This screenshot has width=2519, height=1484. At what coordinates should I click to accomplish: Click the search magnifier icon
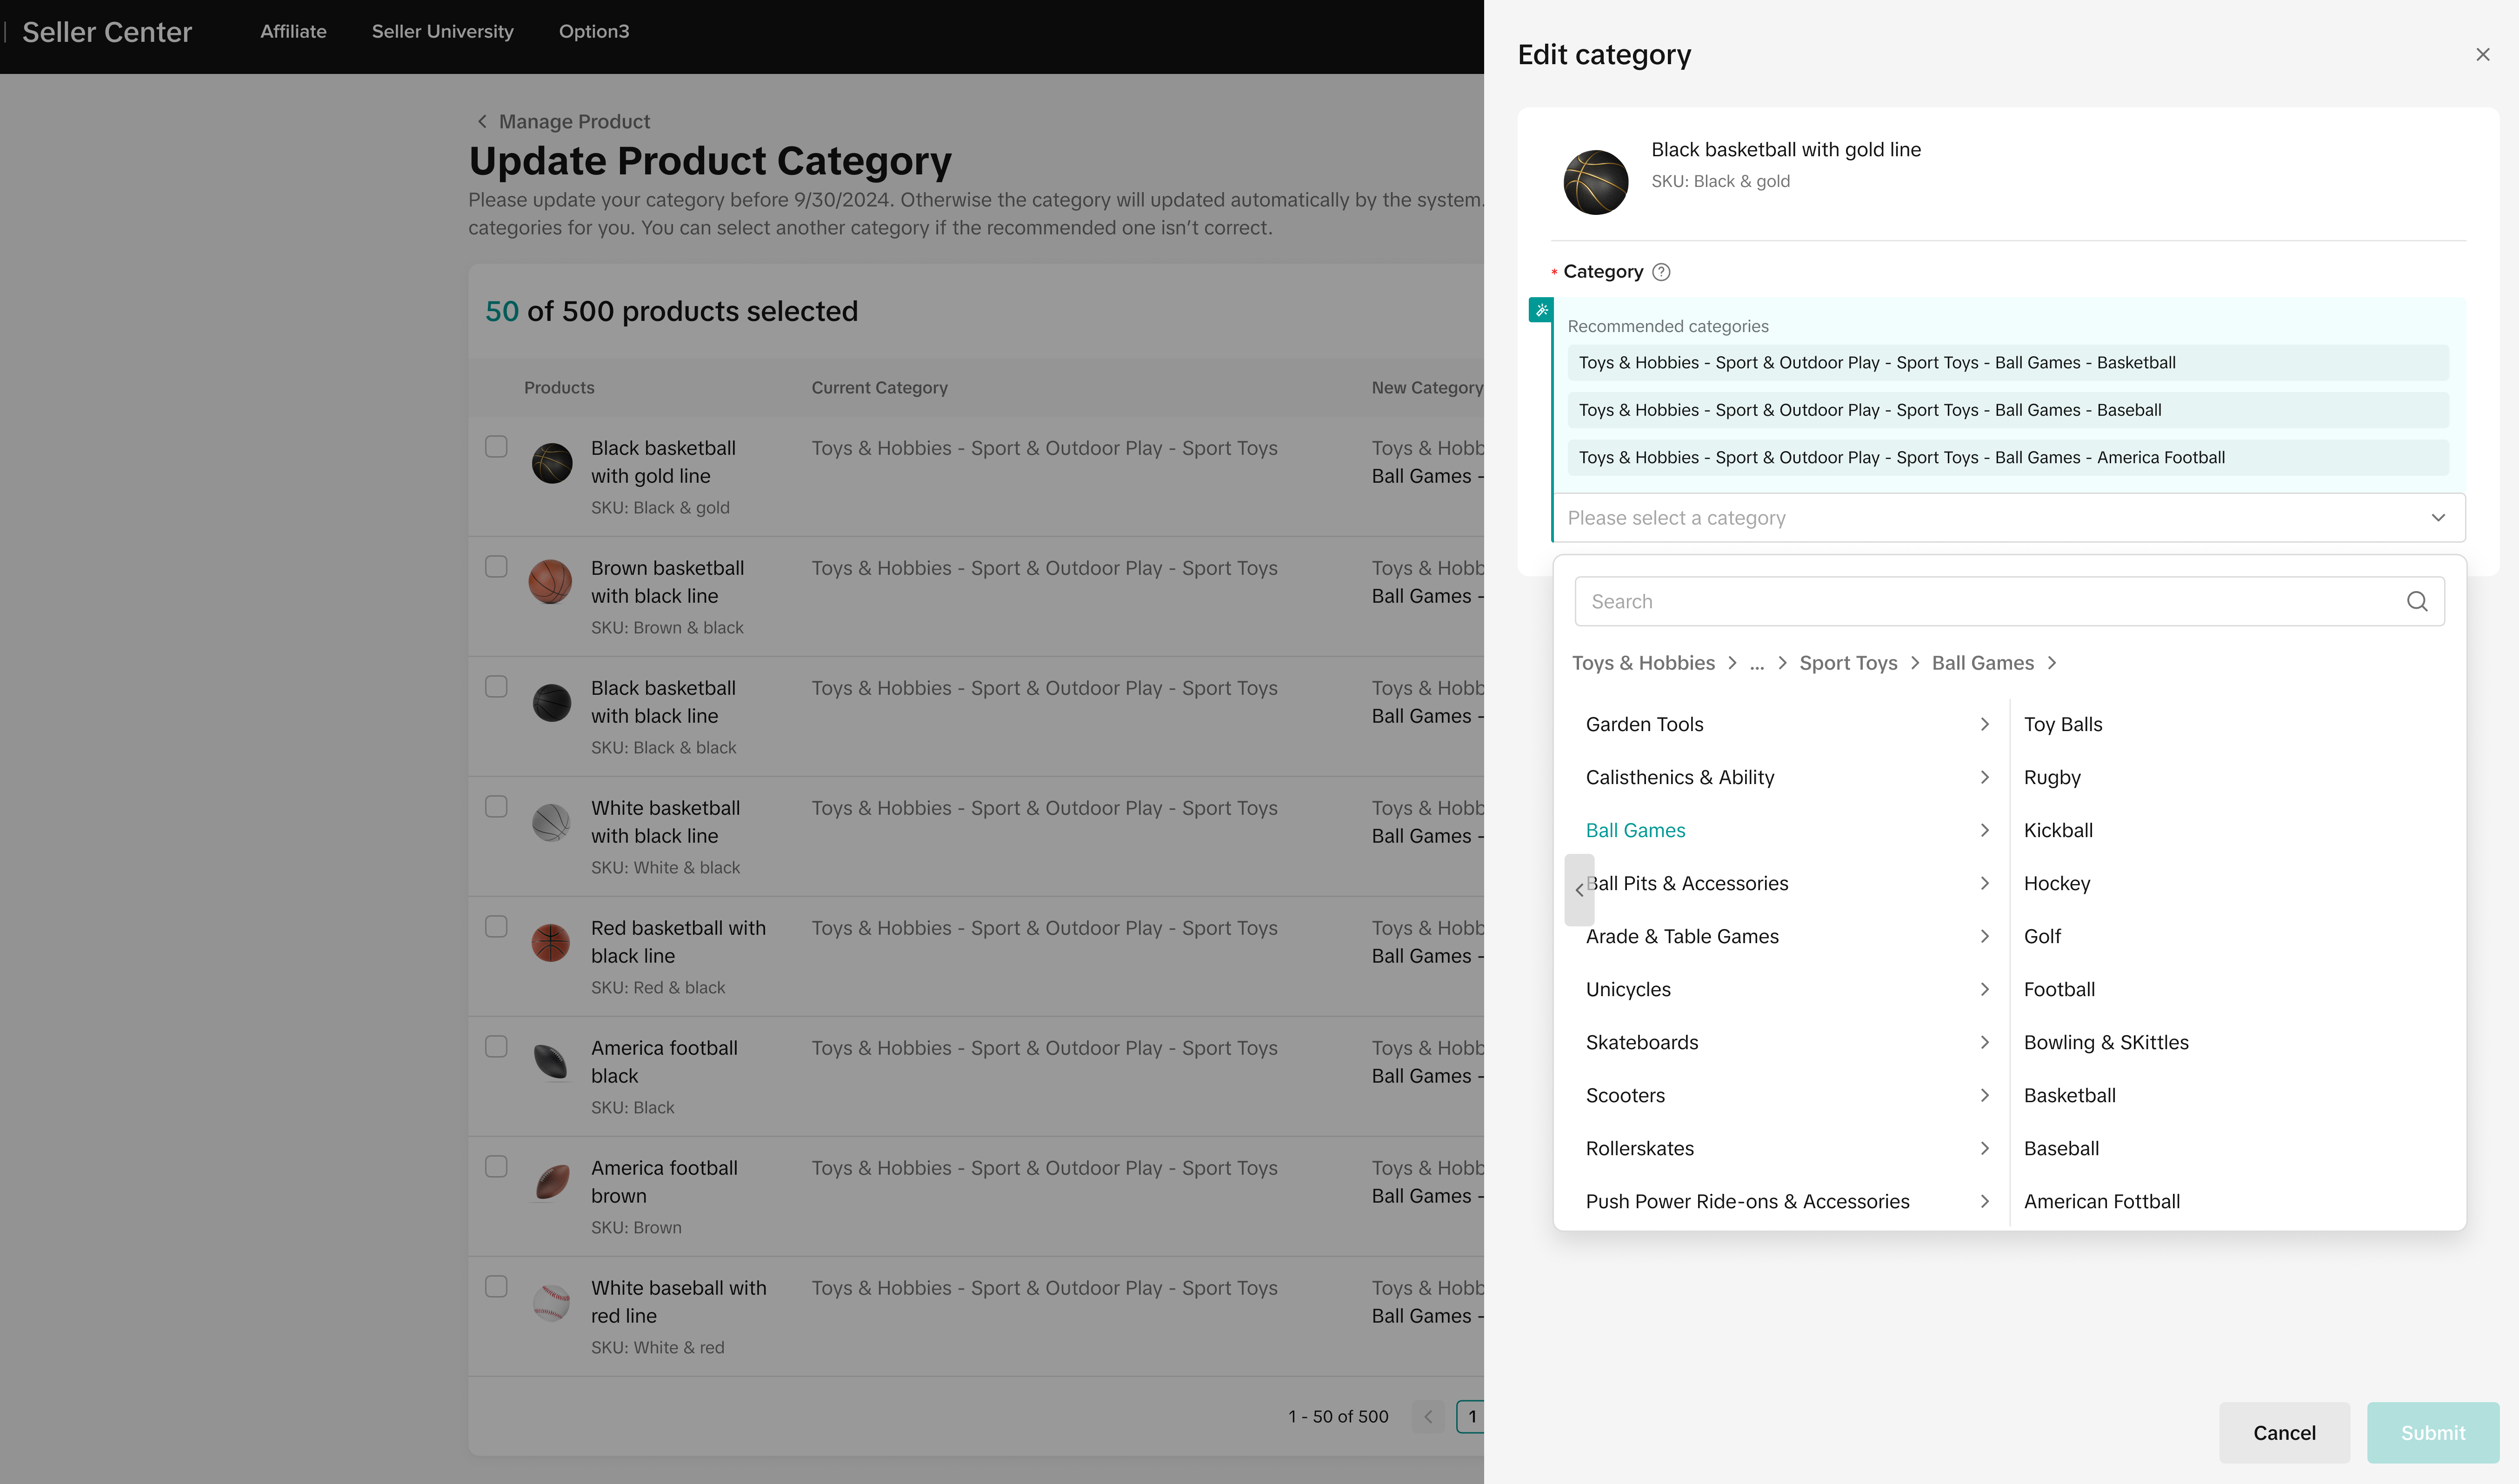pos(2416,601)
